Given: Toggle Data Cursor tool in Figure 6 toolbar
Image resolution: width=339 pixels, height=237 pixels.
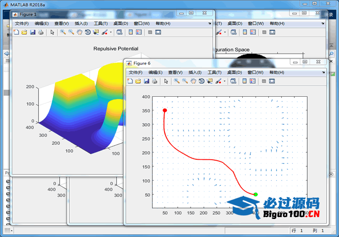Looking at the screenshot, I should (210, 81).
